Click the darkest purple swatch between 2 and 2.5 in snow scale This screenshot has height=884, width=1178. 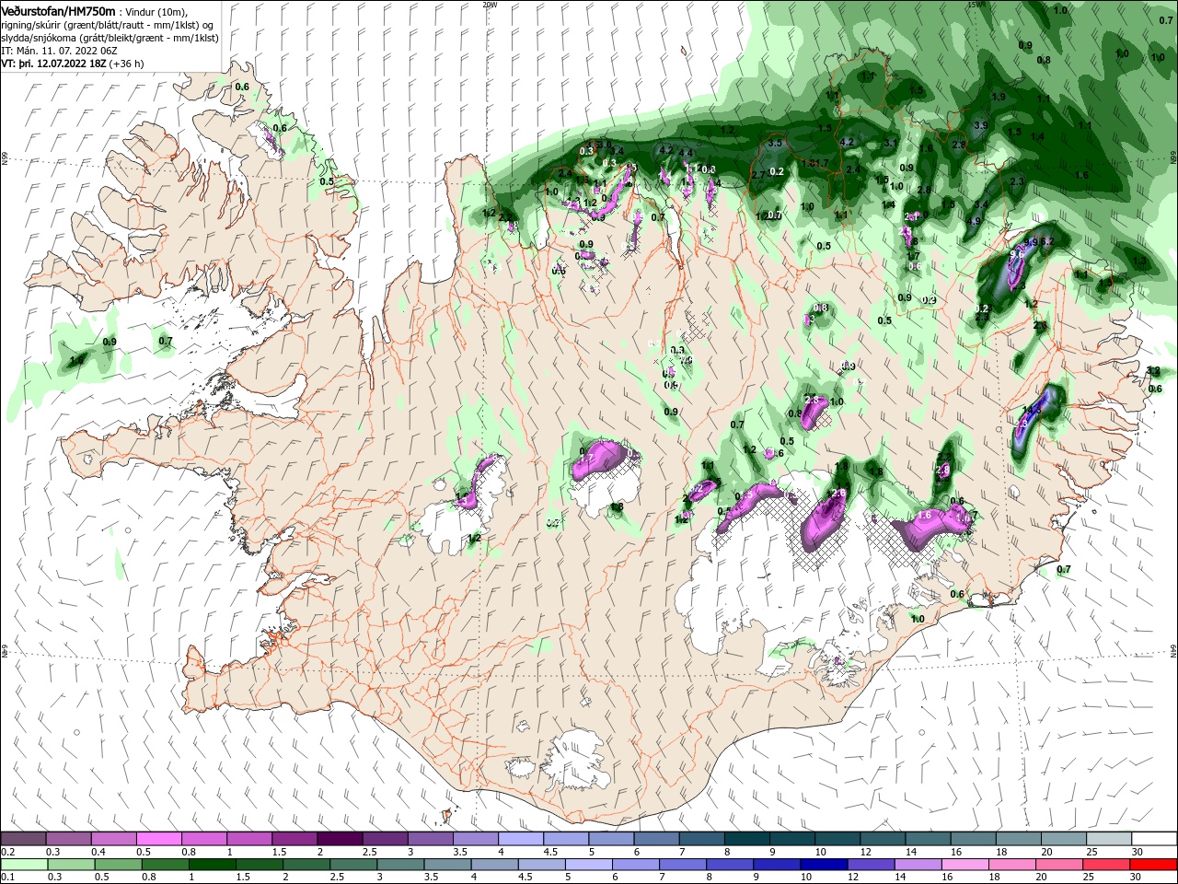(x=340, y=839)
